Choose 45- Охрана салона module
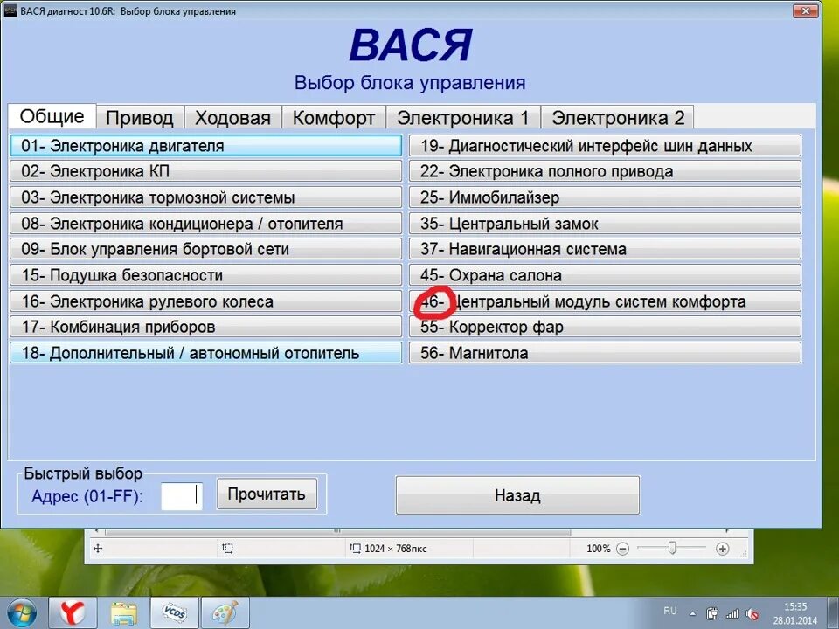Image resolution: width=839 pixels, height=629 pixels. 605,275
